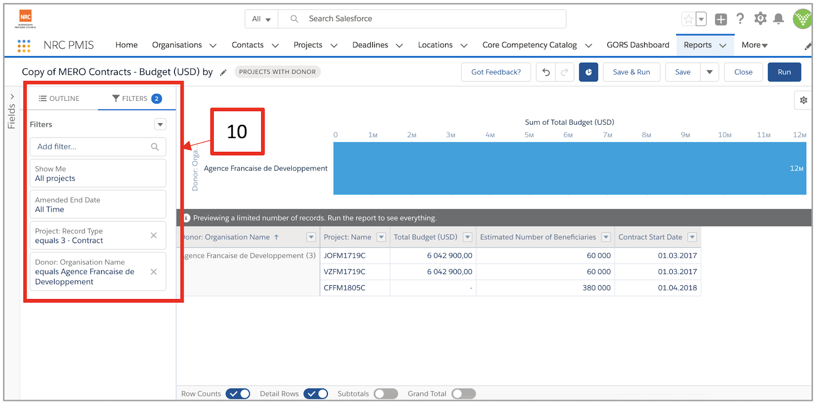Open the Reports tab
Viewport: 816px width, 405px height.
pos(698,45)
